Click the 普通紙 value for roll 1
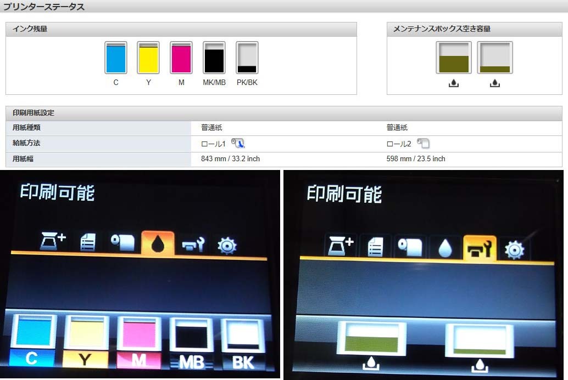The height and width of the screenshot is (380, 568). [x=211, y=128]
